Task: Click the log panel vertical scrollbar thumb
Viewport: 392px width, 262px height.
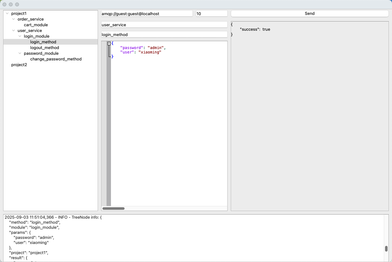Action: coord(386,249)
